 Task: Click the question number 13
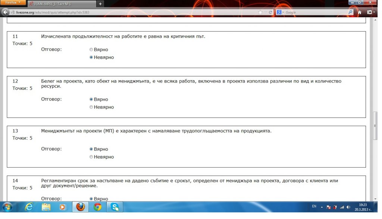tap(15, 131)
